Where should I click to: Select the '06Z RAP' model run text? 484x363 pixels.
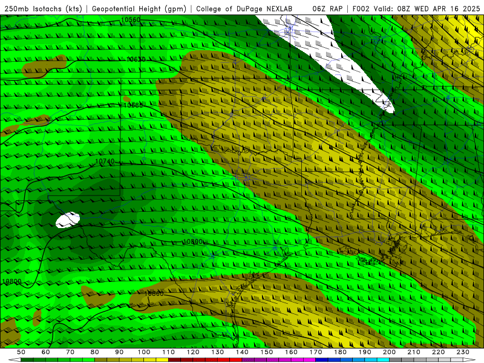pos(327,8)
